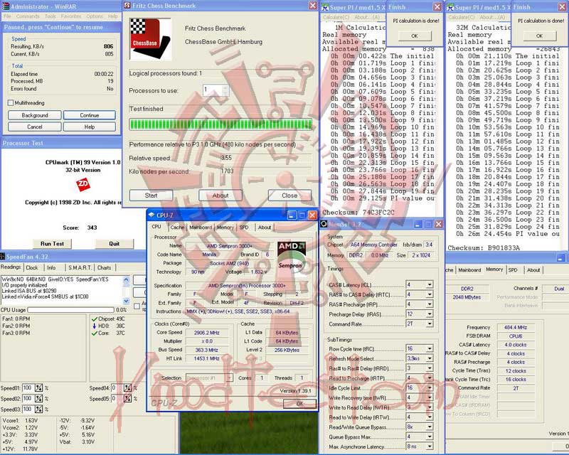
Task: Click the Speed01 percentage input field
Action: click(28, 388)
